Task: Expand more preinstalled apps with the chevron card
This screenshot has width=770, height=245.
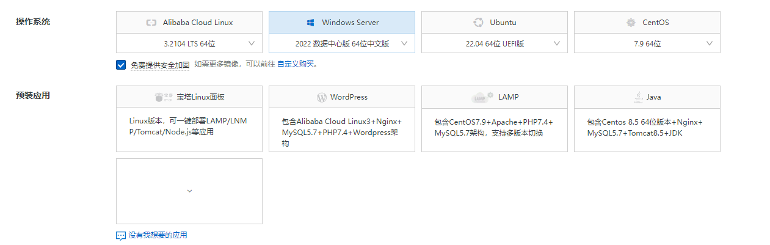Action: tap(189, 191)
